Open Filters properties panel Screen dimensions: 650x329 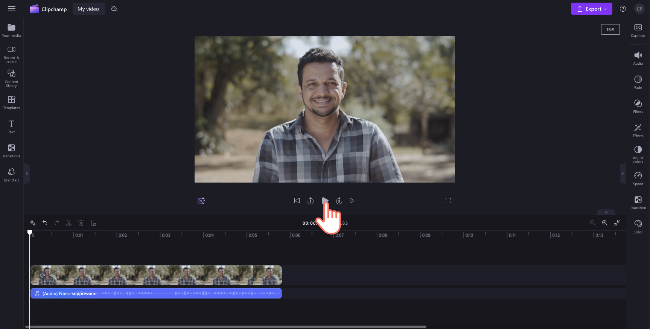[638, 107]
